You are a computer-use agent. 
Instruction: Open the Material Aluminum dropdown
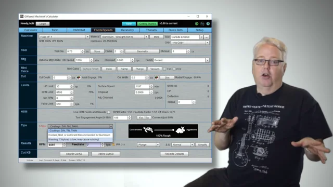tap(124, 37)
